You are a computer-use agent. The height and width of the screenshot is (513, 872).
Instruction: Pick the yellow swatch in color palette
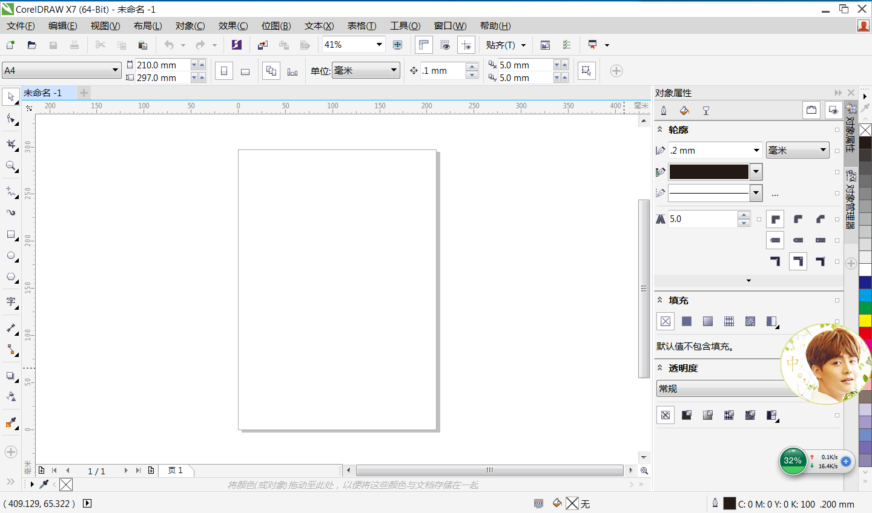(x=865, y=320)
